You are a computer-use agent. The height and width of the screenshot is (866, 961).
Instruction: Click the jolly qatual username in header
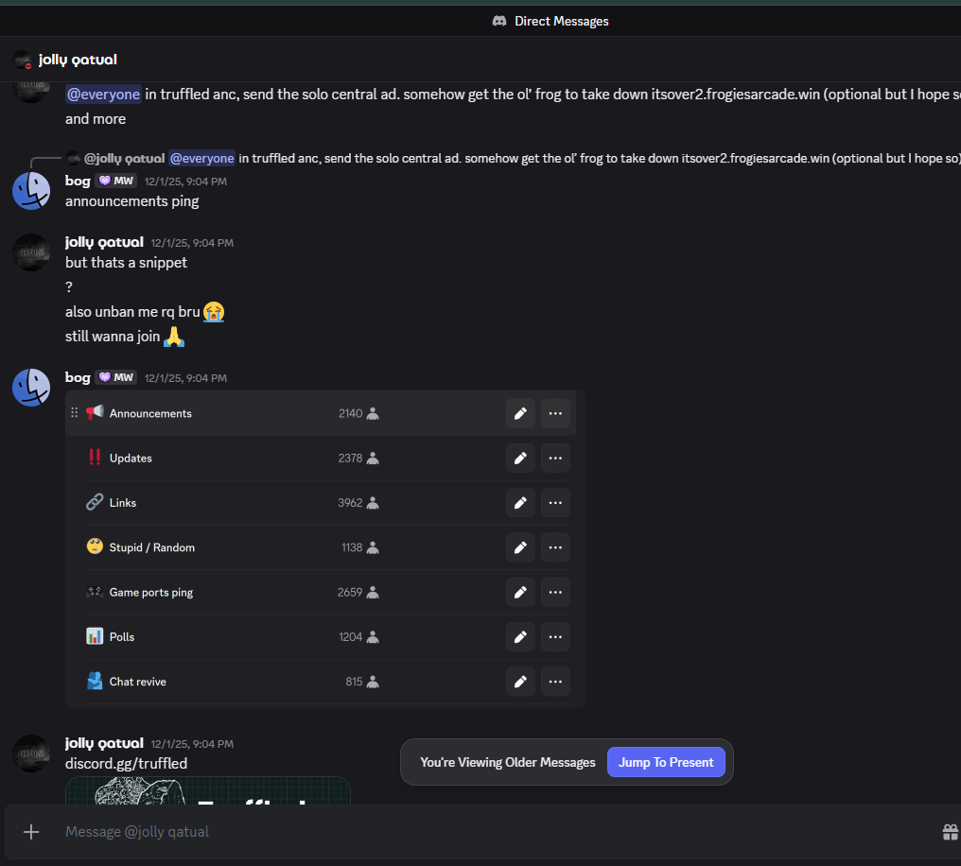coord(78,60)
